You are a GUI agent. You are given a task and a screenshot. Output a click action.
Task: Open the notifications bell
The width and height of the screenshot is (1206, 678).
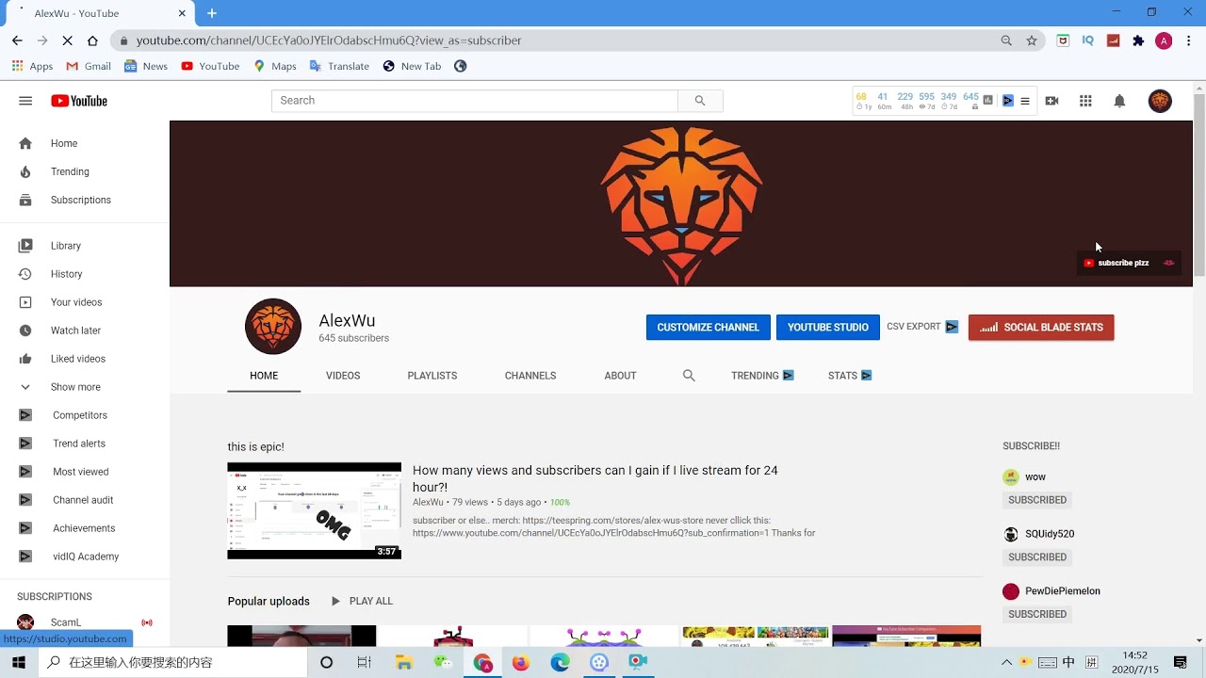click(x=1119, y=101)
